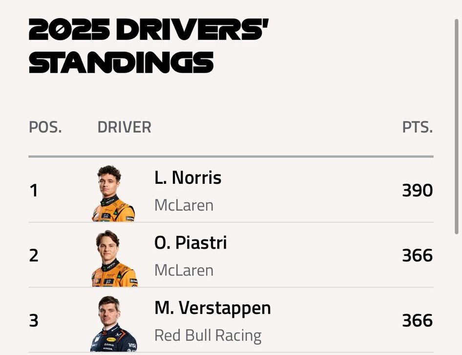The height and width of the screenshot is (355, 462).
Task: Click position number 1 in standings
Action: [34, 191]
